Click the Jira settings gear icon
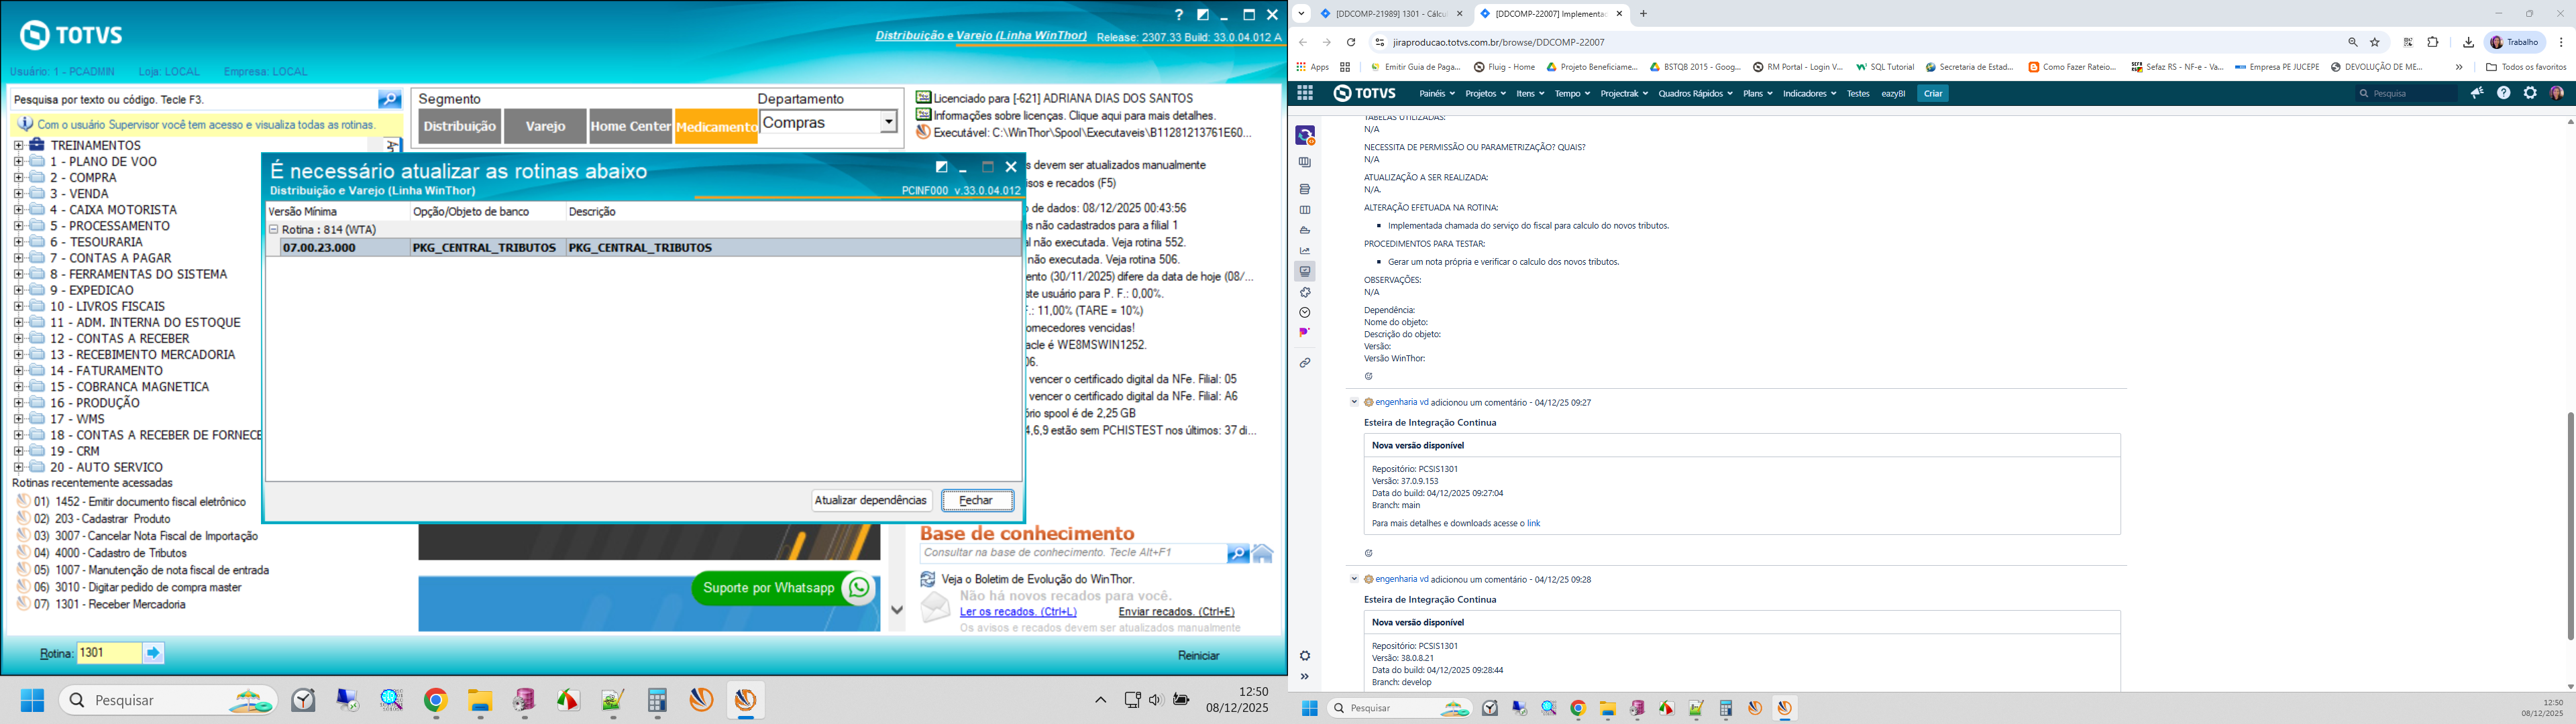Screen dimensions: 2576x724 (x=2530, y=93)
